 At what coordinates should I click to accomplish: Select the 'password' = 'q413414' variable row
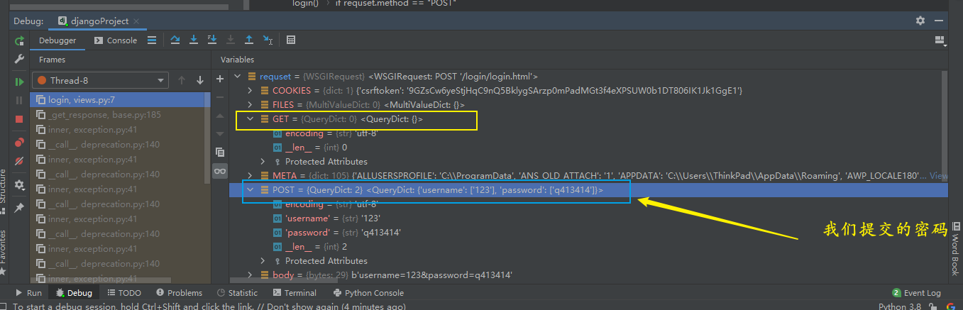coord(588,233)
